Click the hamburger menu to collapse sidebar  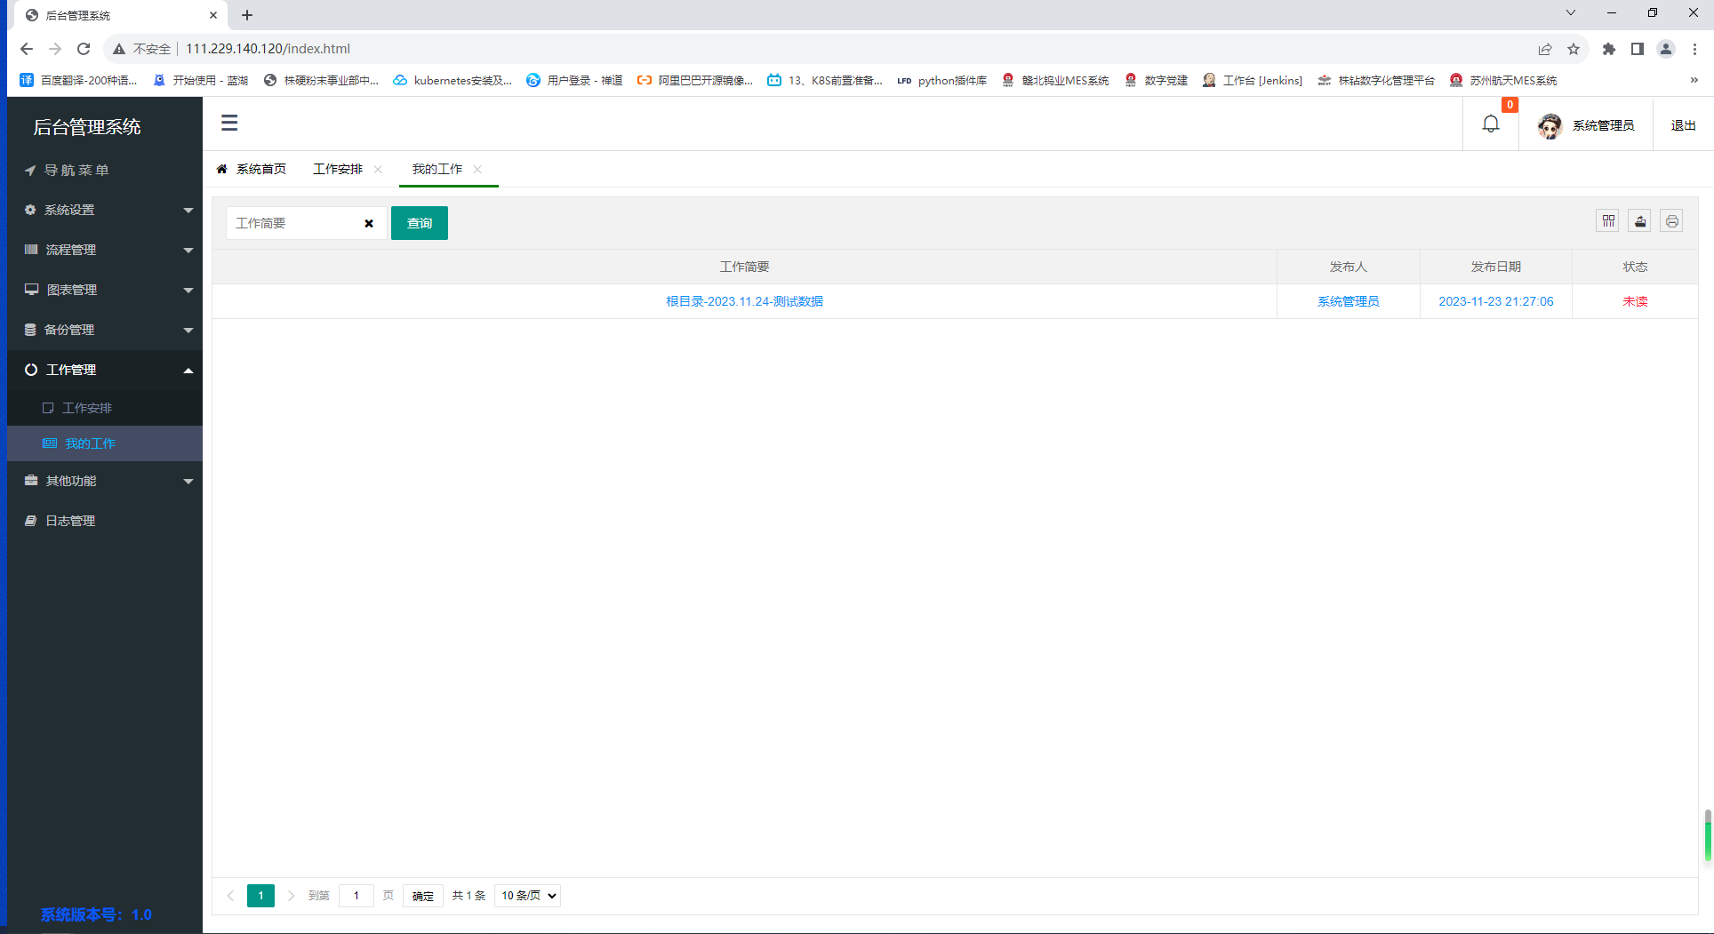pyautogui.click(x=229, y=123)
